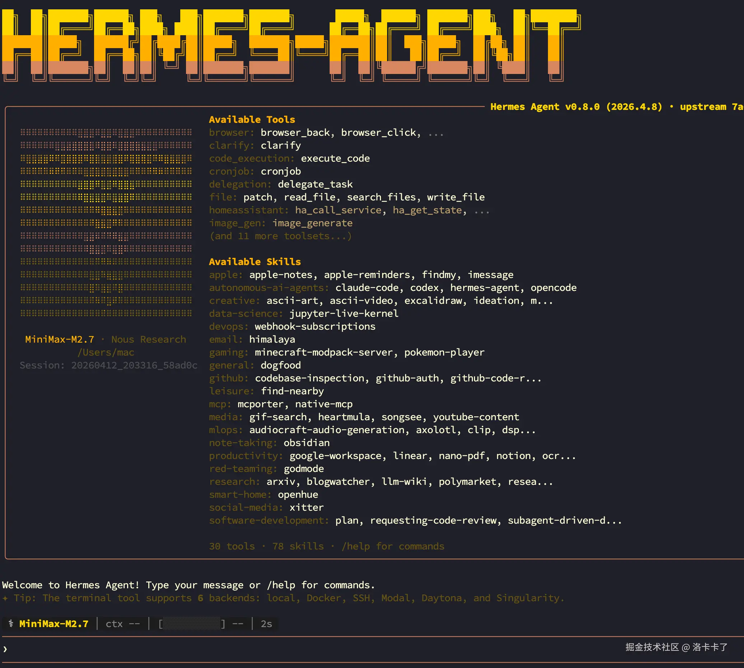The height and width of the screenshot is (668, 744).
Task: Click the Session ID text
Action: click(108, 365)
